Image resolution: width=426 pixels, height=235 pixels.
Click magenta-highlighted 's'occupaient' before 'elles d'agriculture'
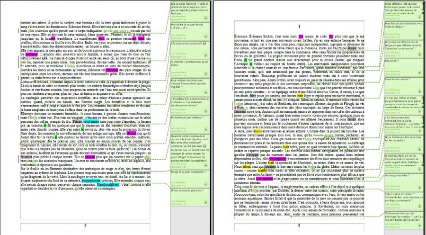[x=264, y=179]
